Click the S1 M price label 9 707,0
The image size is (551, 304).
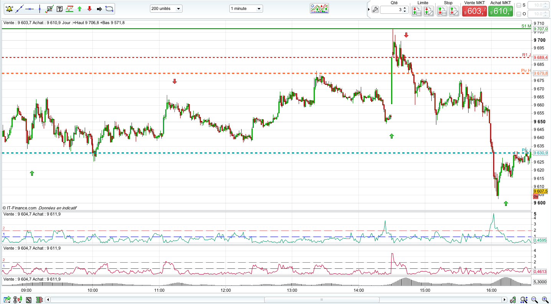(541, 29)
